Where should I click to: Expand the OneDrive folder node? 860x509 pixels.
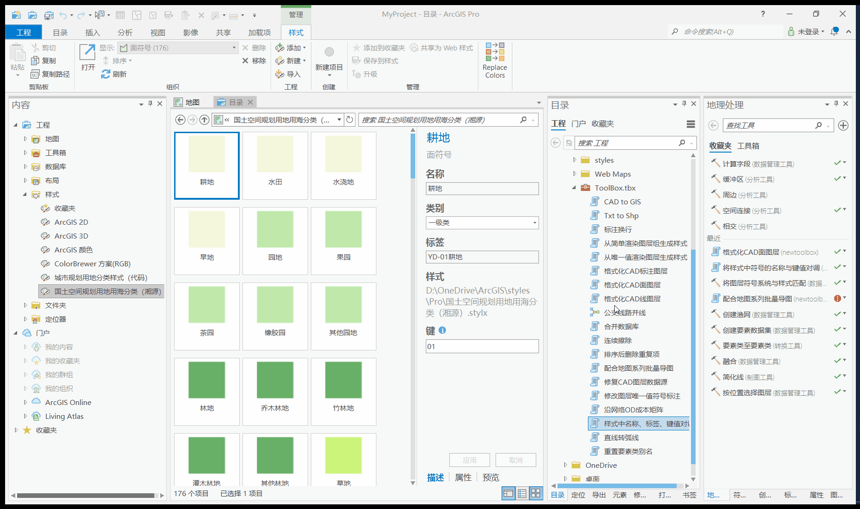click(565, 465)
